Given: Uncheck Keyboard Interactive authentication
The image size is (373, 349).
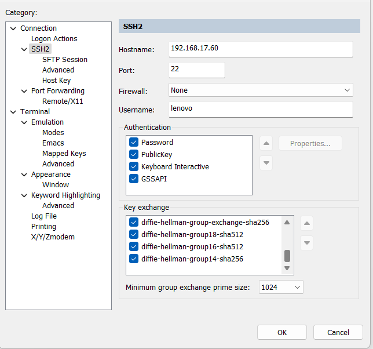Looking at the screenshot, I should coord(134,166).
